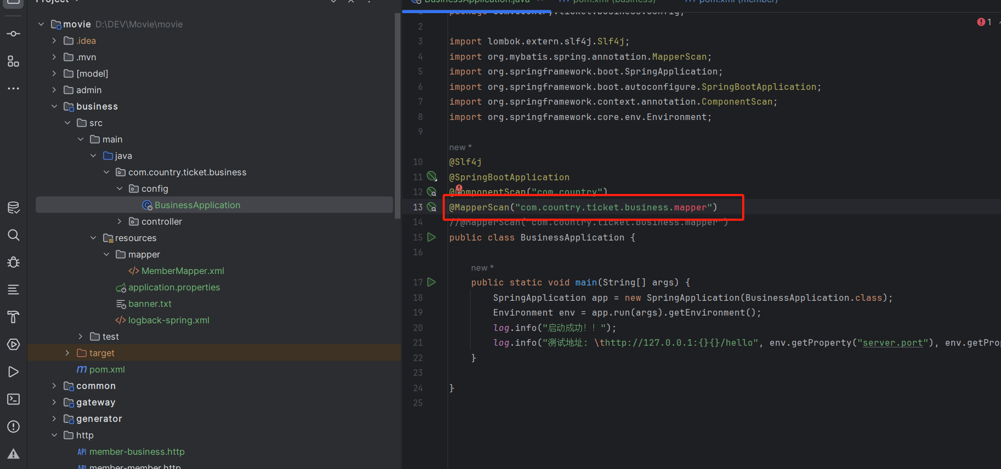The height and width of the screenshot is (469, 1001).
Task: Click the Slf4j import on line 3
Action: point(539,41)
